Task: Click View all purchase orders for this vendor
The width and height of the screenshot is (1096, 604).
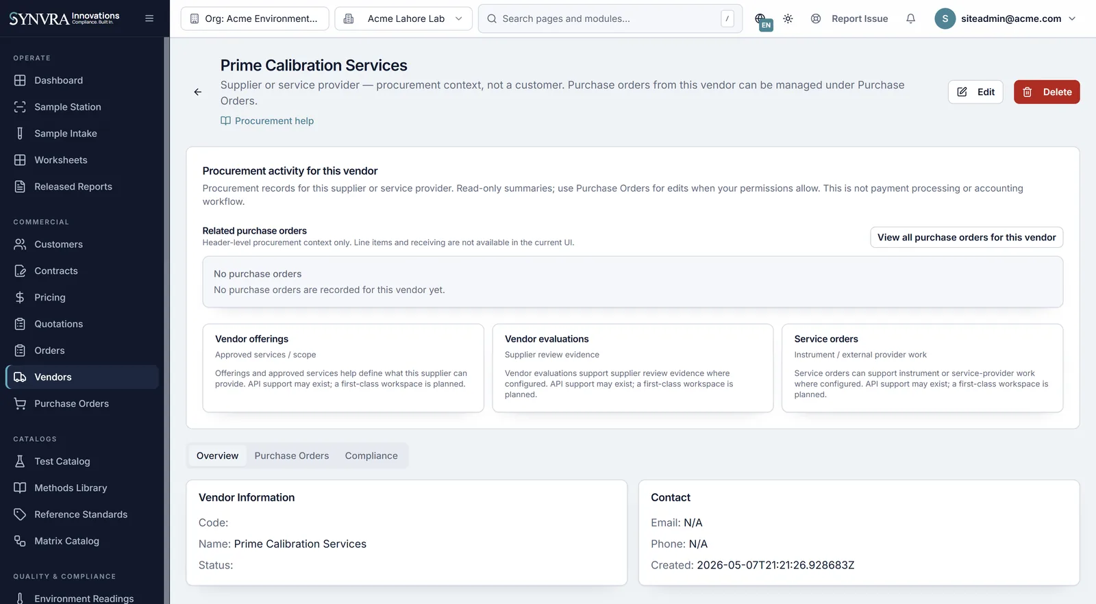Action: coord(967,238)
